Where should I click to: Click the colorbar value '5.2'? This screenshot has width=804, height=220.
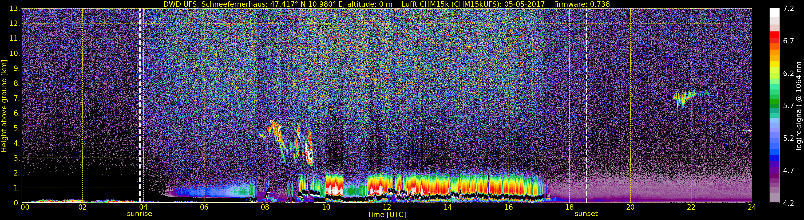pos(789,138)
